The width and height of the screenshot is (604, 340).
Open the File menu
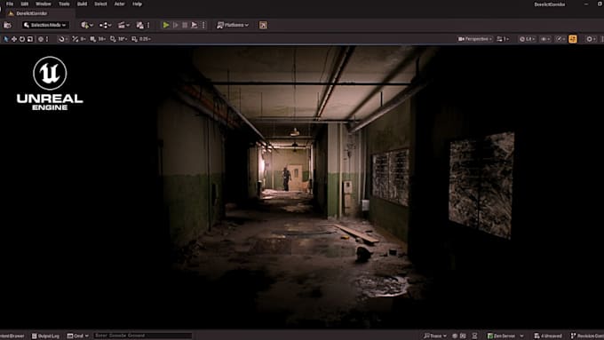tap(10, 4)
